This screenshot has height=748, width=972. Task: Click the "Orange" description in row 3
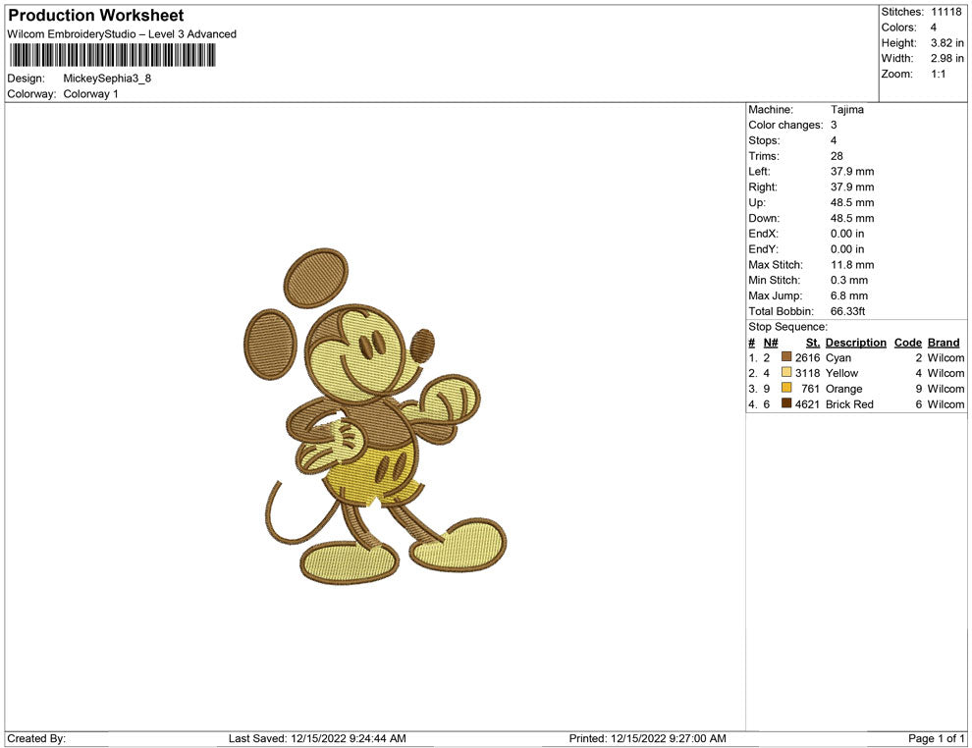(843, 389)
